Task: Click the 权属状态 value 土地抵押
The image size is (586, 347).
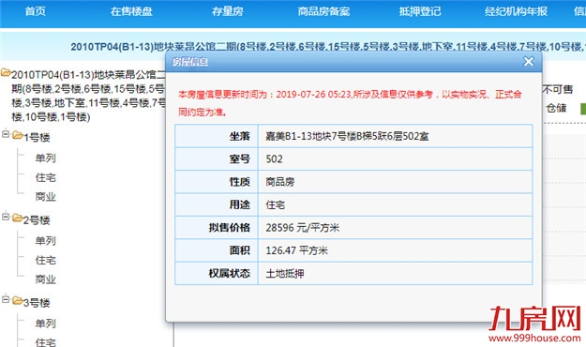Action: 285,273
